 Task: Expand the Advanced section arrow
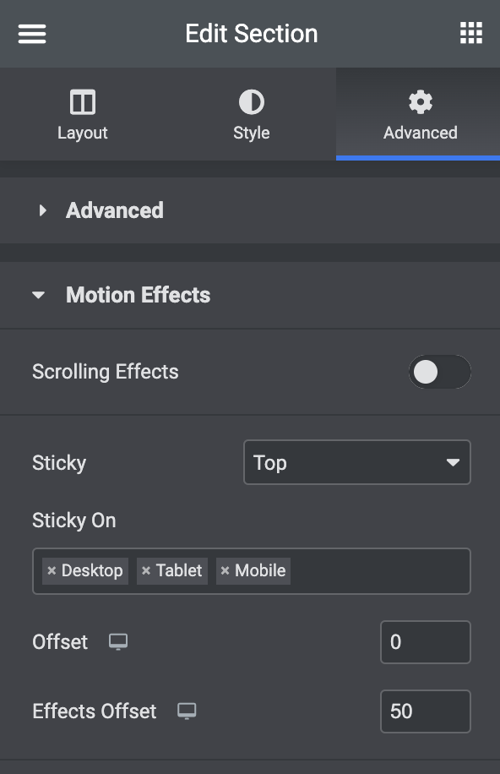(42, 210)
